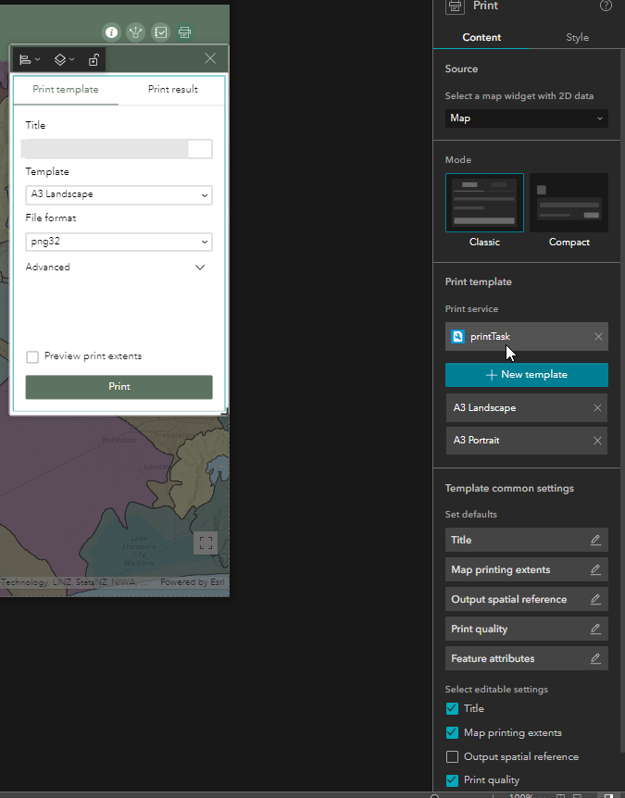Click the green Print button
Screen dimensions: 625x798
click(x=119, y=387)
